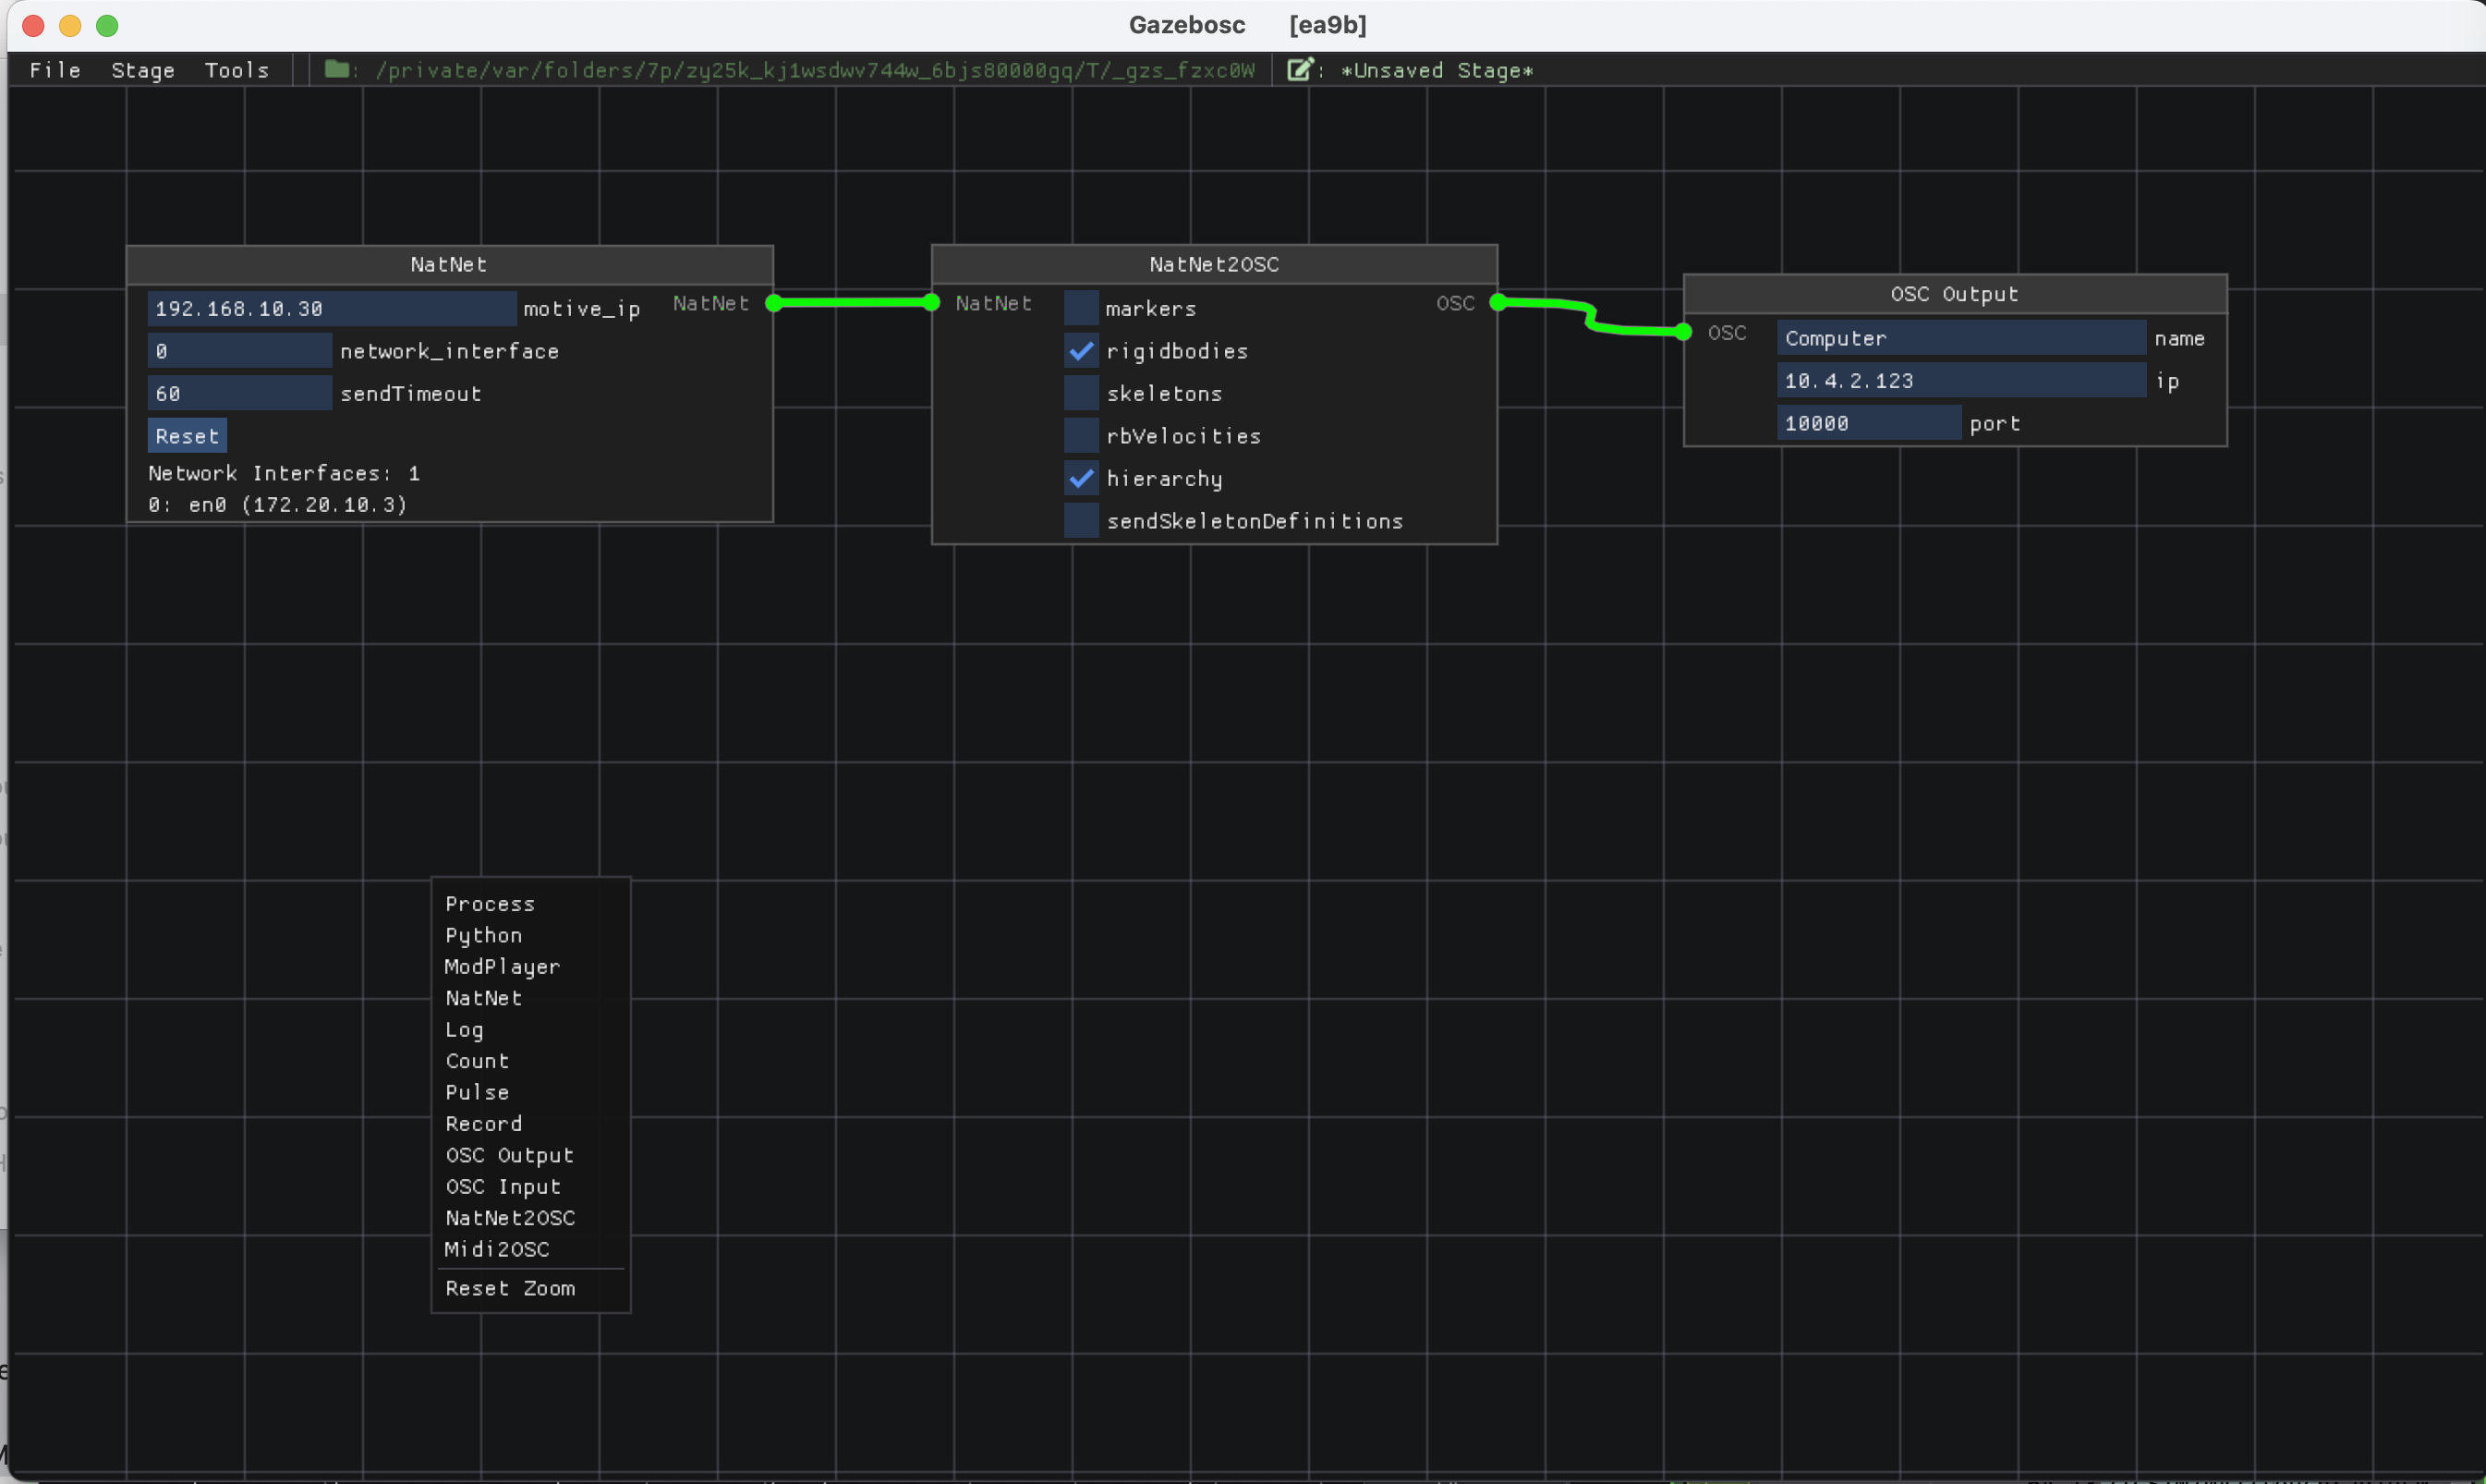Enable the skeletons checkbox

[x=1082, y=393]
